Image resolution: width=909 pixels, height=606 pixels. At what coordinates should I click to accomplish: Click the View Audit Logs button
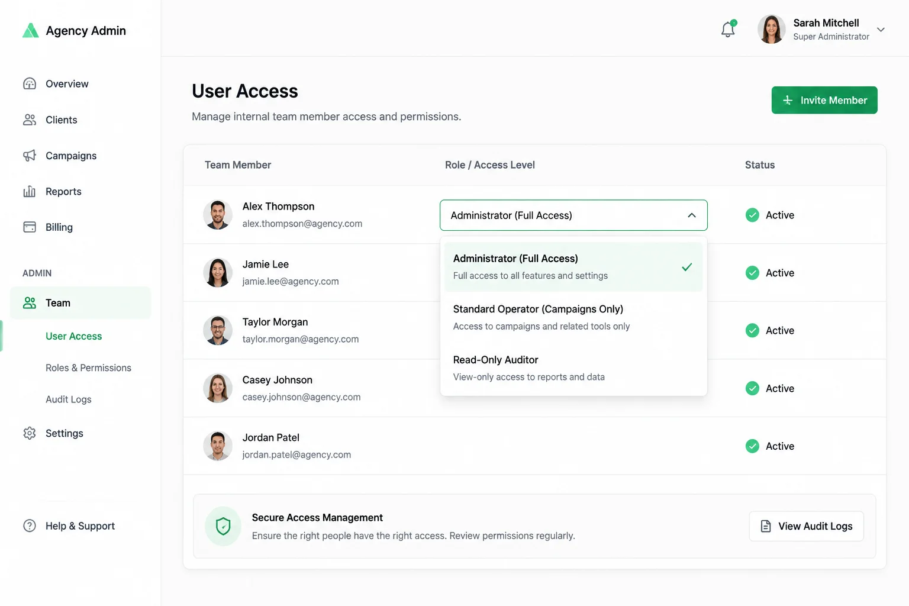pos(806,526)
